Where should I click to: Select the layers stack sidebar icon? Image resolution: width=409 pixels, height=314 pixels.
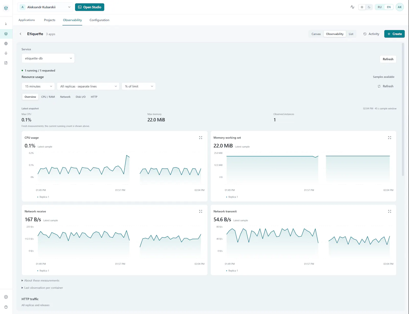(6, 34)
